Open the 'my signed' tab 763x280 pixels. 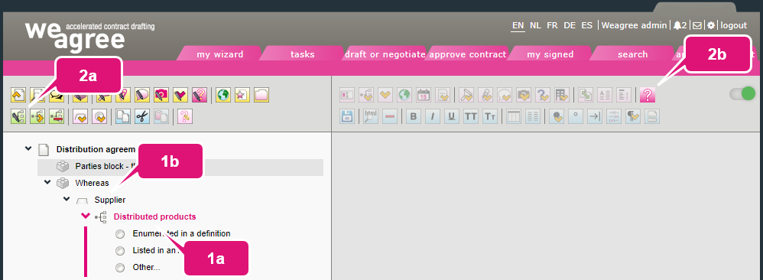(x=550, y=54)
